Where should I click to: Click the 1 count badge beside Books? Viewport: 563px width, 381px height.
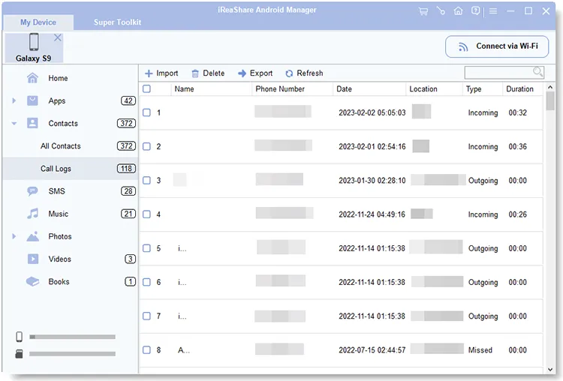(x=130, y=281)
